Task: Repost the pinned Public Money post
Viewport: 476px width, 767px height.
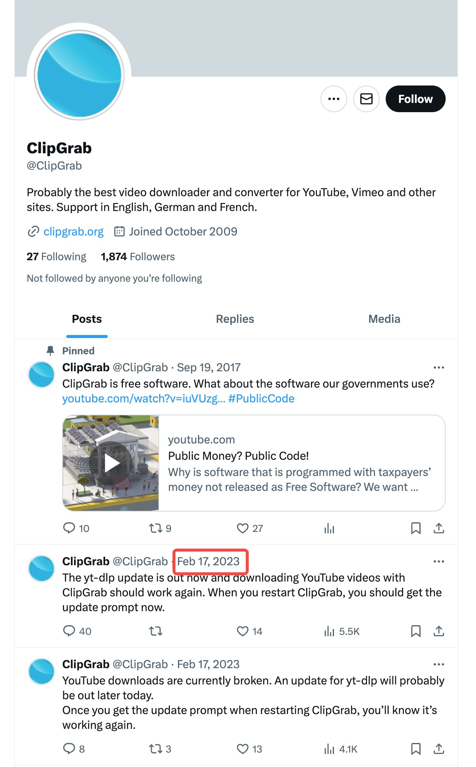Action: 160,528
